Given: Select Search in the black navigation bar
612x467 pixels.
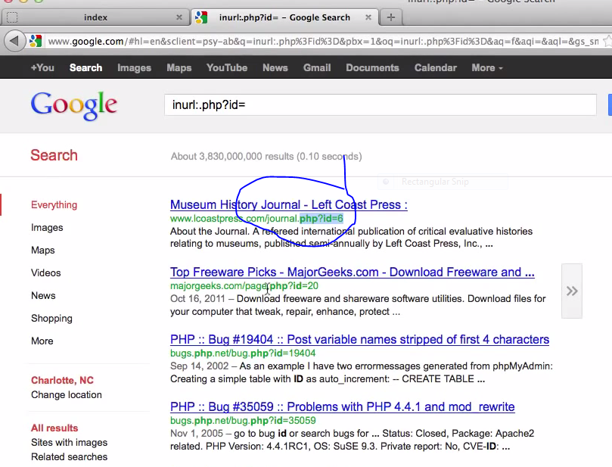Looking at the screenshot, I should 86,67.
